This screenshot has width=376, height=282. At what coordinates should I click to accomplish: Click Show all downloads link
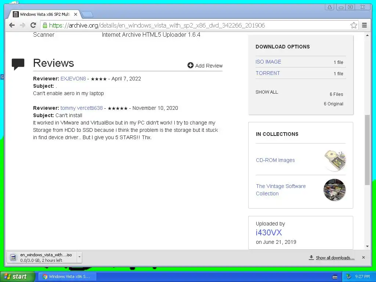pos(335,258)
